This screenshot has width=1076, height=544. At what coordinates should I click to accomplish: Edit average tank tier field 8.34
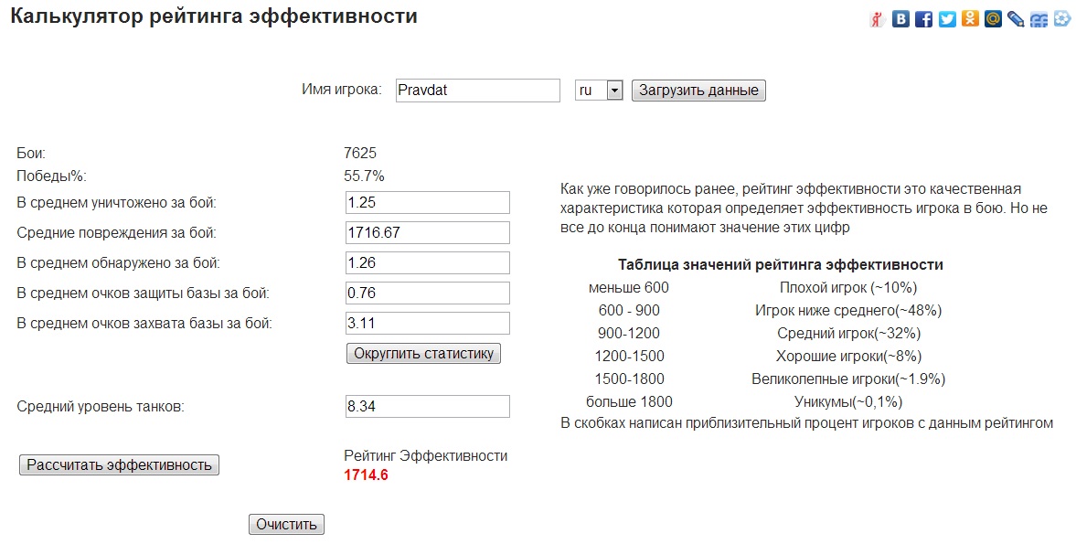click(427, 406)
